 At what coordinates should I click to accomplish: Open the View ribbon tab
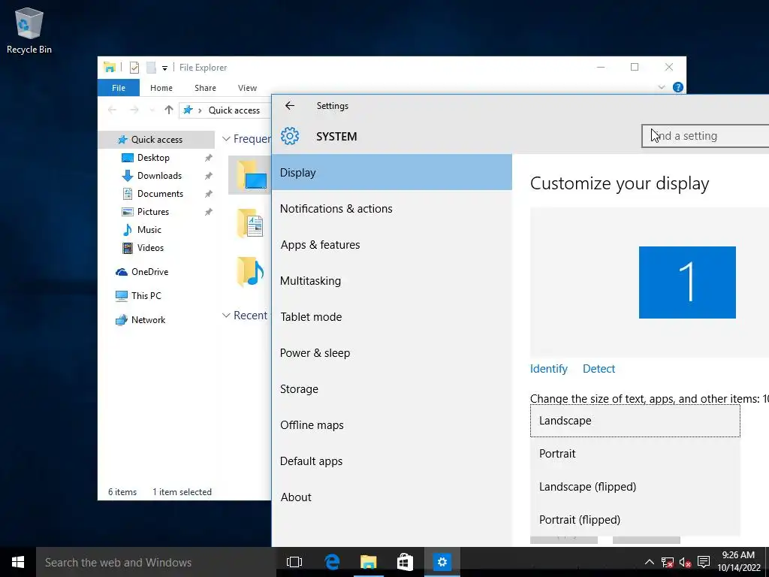click(x=247, y=88)
